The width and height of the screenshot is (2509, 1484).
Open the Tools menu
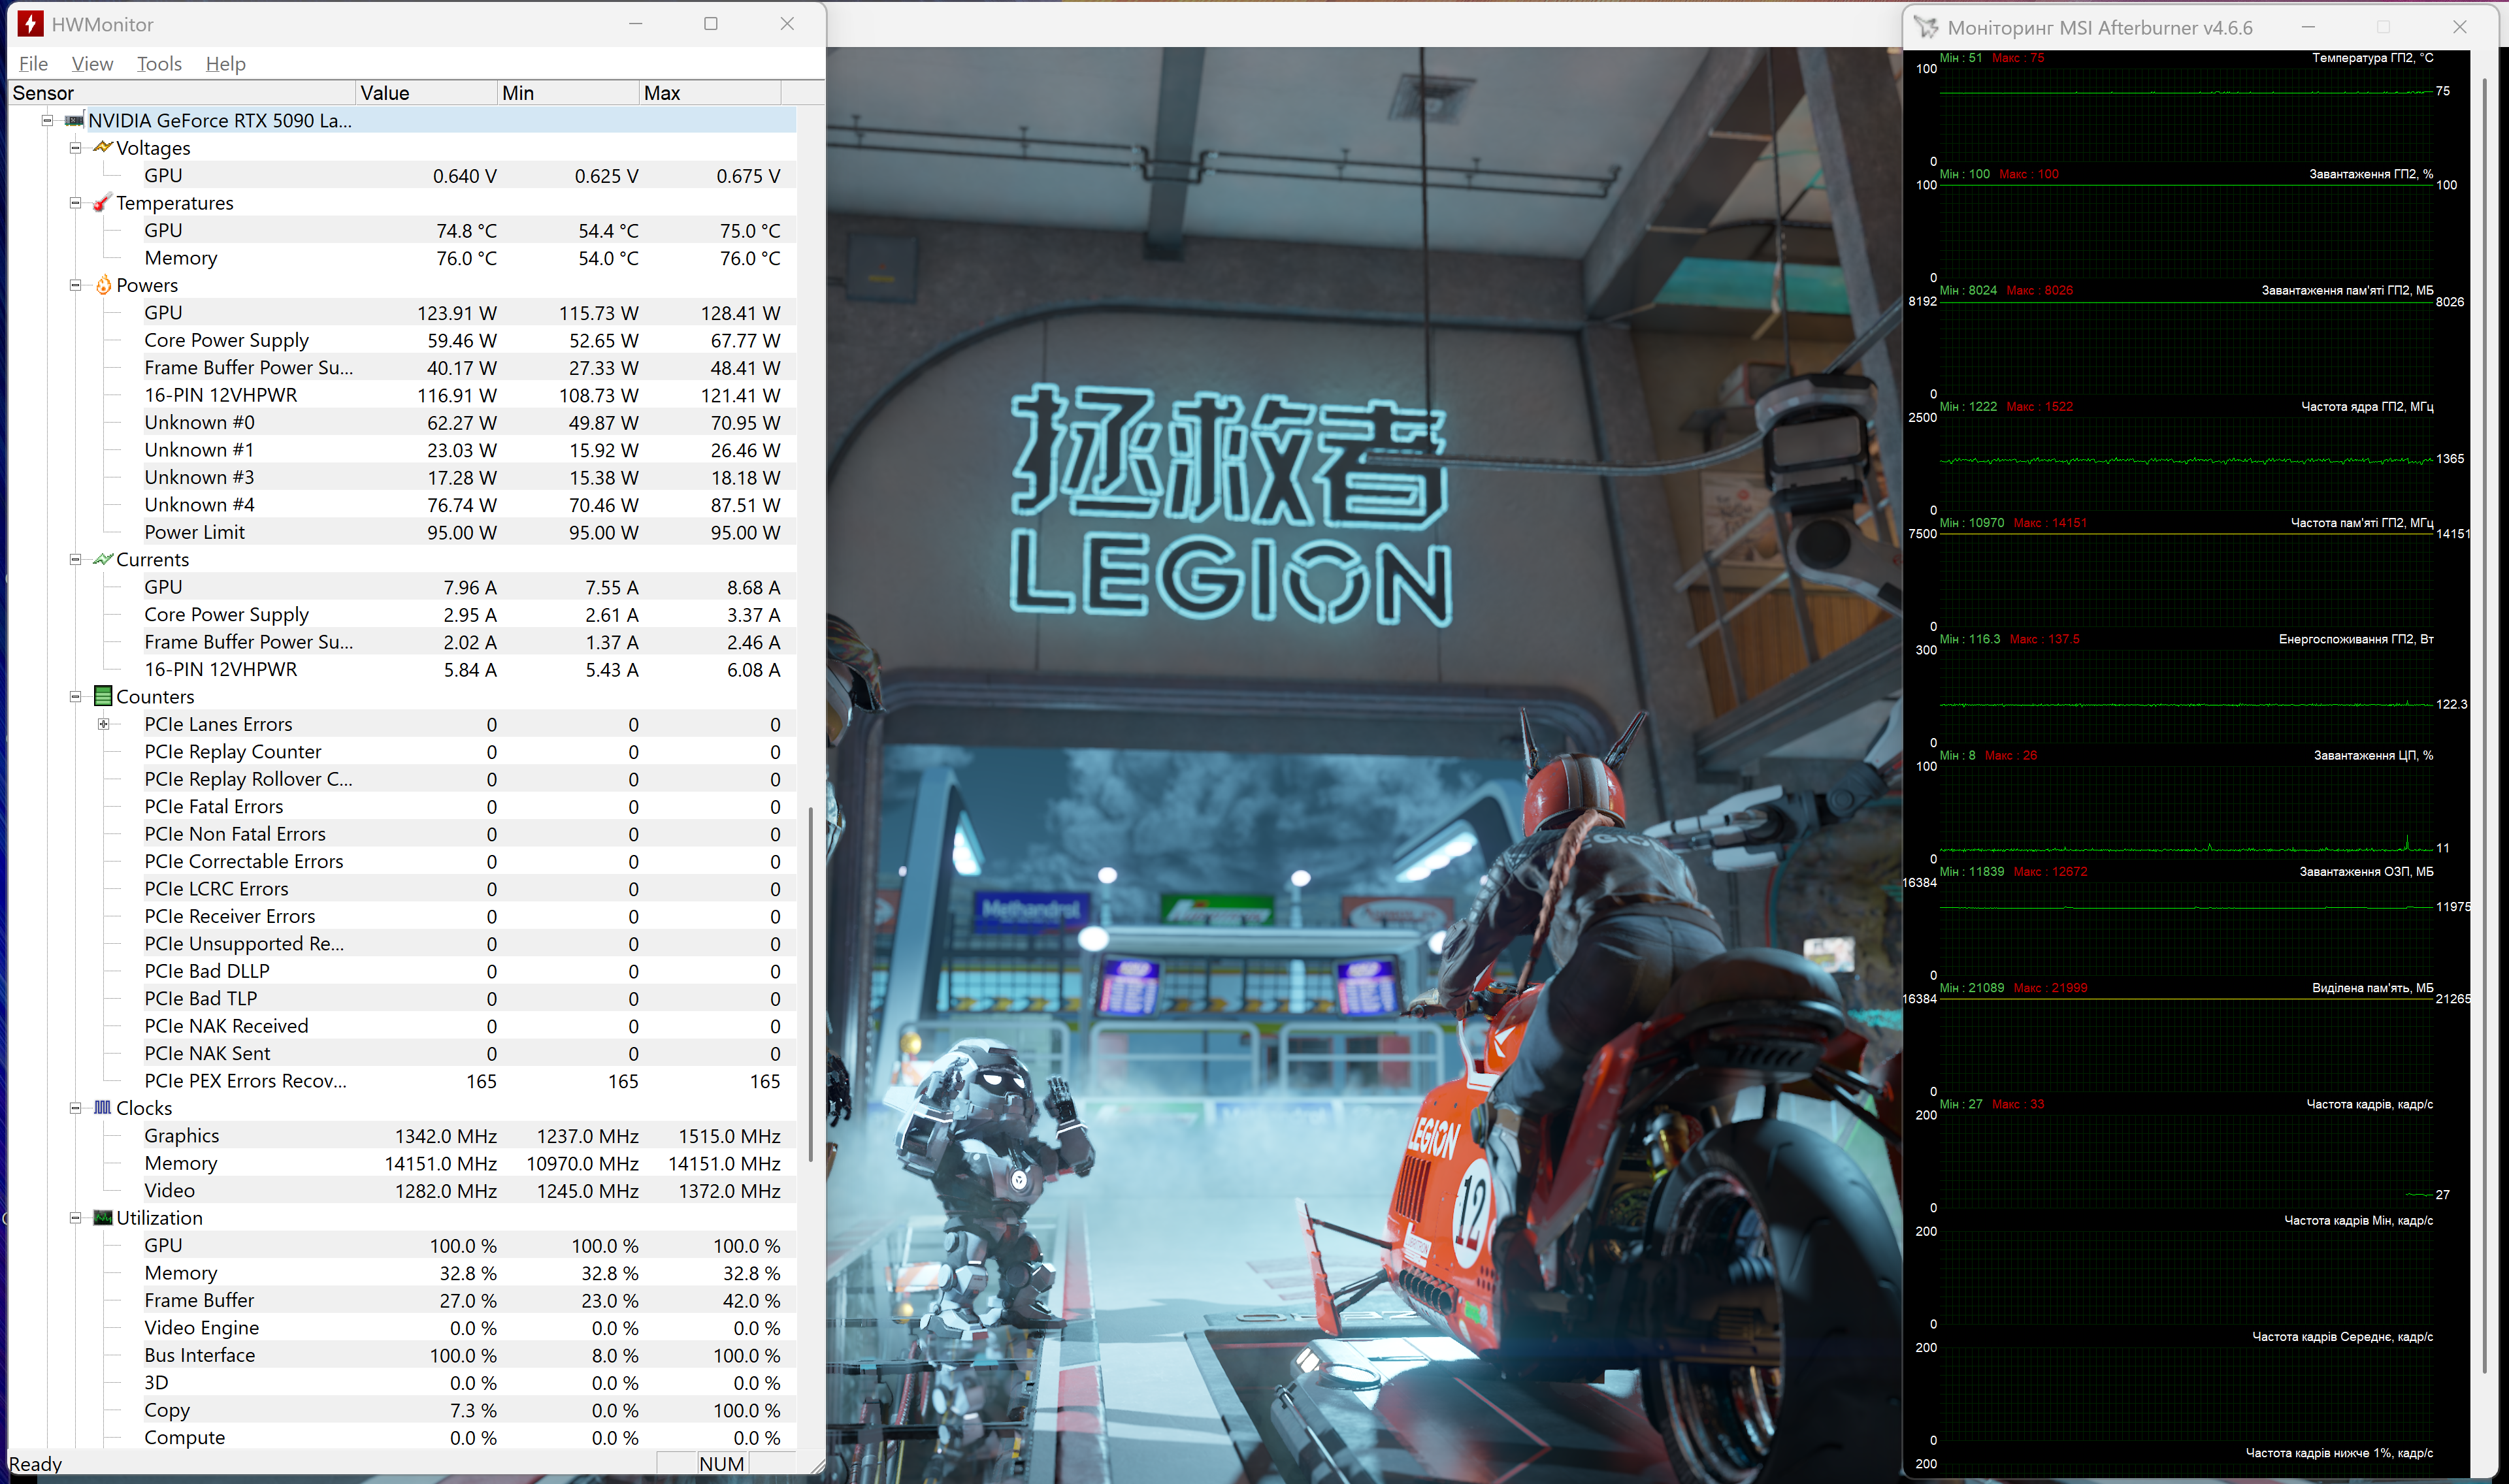[x=159, y=64]
